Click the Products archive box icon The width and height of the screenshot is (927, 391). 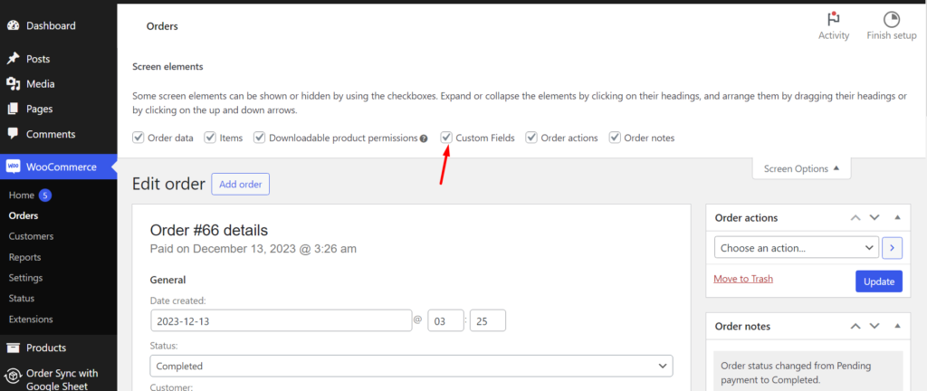pyautogui.click(x=13, y=348)
